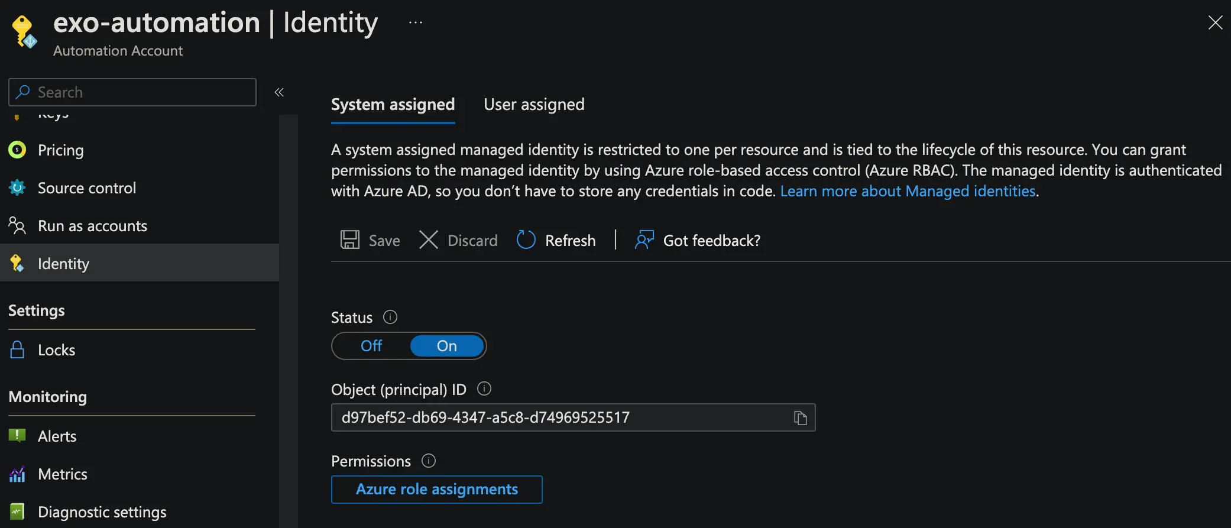The height and width of the screenshot is (528, 1231).
Task: Open Run as accounts in sidebar
Action: 92,226
